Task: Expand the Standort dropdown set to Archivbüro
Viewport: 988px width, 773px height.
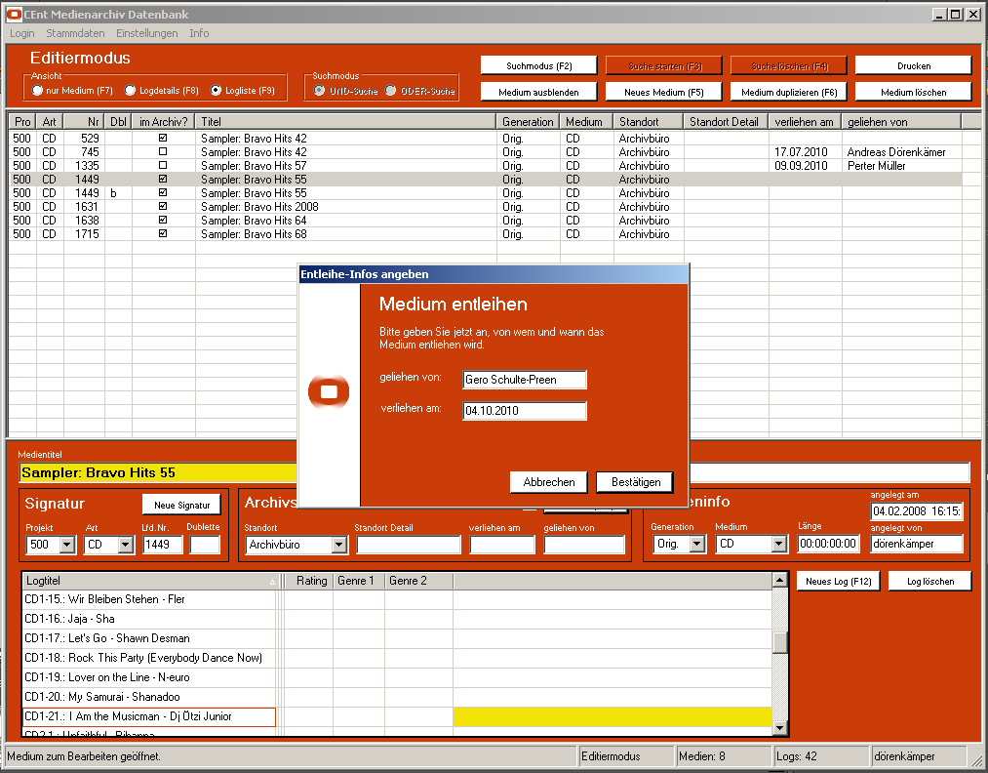Action: click(338, 545)
